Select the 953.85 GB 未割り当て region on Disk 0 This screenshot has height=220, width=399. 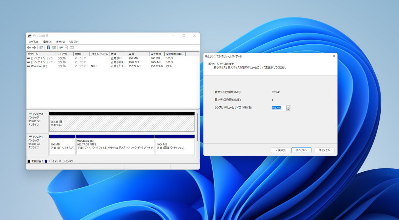pos(122,123)
